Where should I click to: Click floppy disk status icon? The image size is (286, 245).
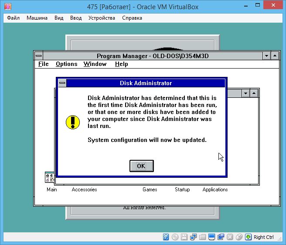[x=184, y=237]
